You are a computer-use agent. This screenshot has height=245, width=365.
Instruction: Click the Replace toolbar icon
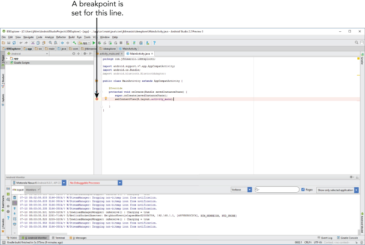pyautogui.click(x=56, y=43)
